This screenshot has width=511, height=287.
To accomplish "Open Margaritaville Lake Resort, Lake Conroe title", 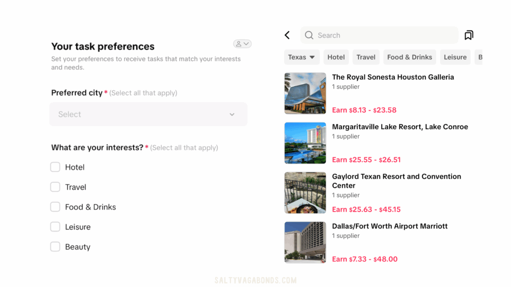I will coord(400,127).
